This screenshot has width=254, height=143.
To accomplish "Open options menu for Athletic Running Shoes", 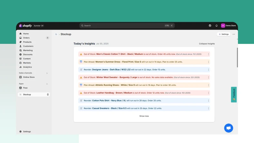I will [208, 85].
